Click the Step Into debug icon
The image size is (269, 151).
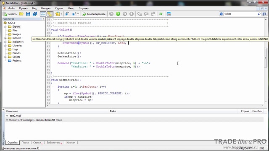140,14
